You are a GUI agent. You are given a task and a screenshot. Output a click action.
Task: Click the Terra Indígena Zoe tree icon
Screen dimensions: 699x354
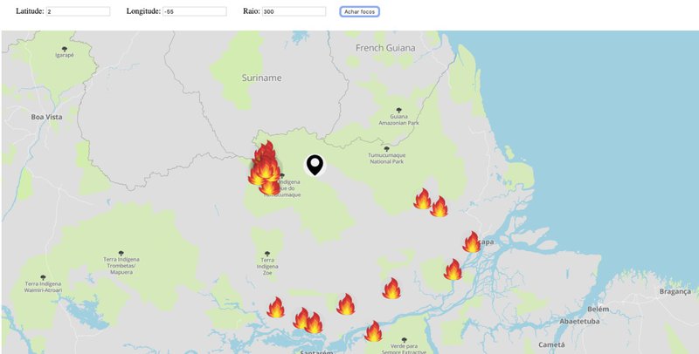[x=266, y=254]
